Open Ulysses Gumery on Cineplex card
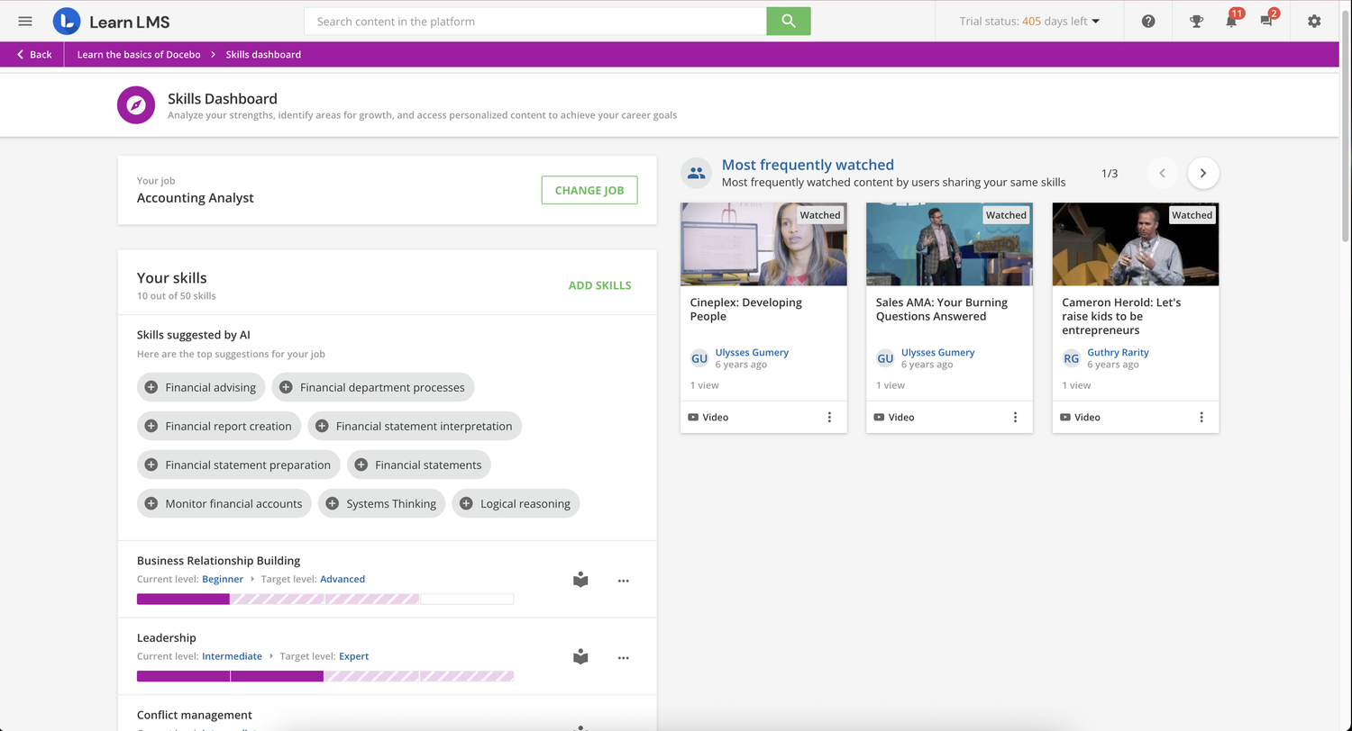 click(752, 352)
